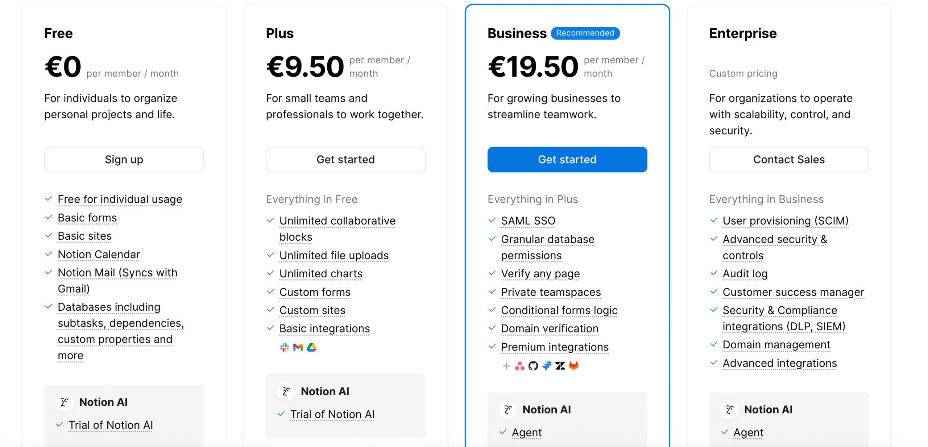Click the Notion AI icon in the Enterprise plan
This screenshot has height=447, width=928.
[729, 409]
